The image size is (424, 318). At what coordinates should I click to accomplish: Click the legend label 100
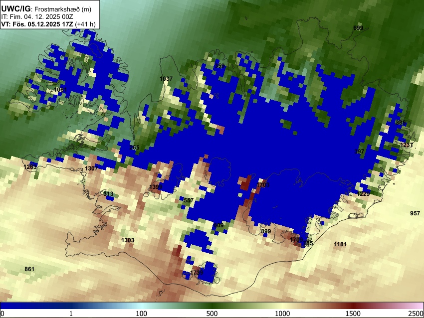[x=142, y=314]
